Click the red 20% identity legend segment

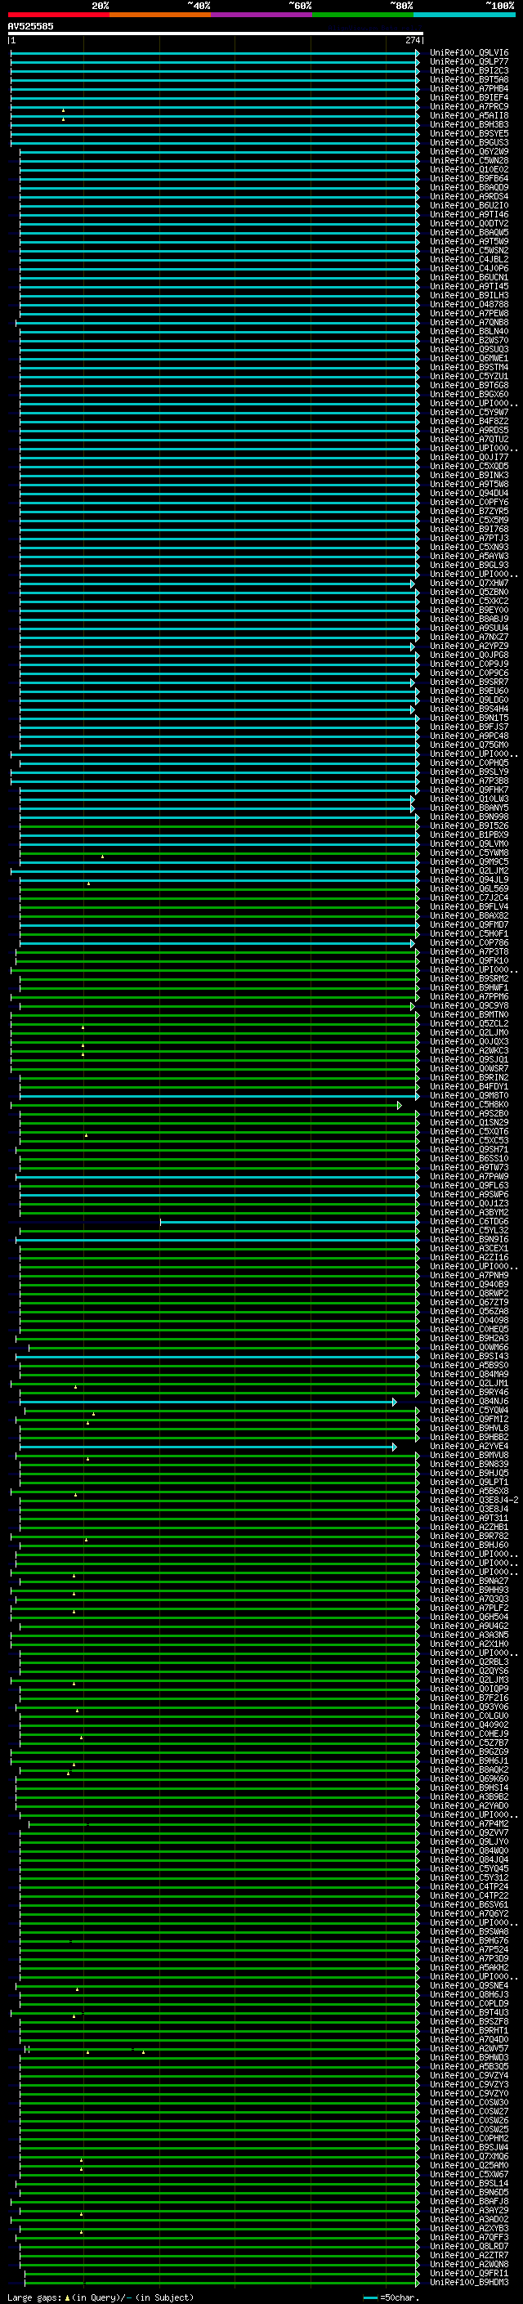pos(58,15)
